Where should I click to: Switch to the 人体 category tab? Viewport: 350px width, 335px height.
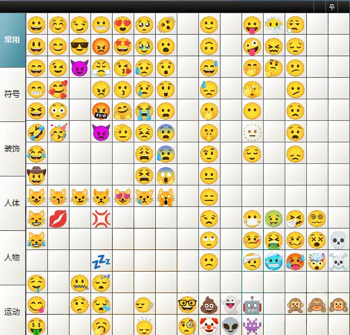[x=13, y=203]
